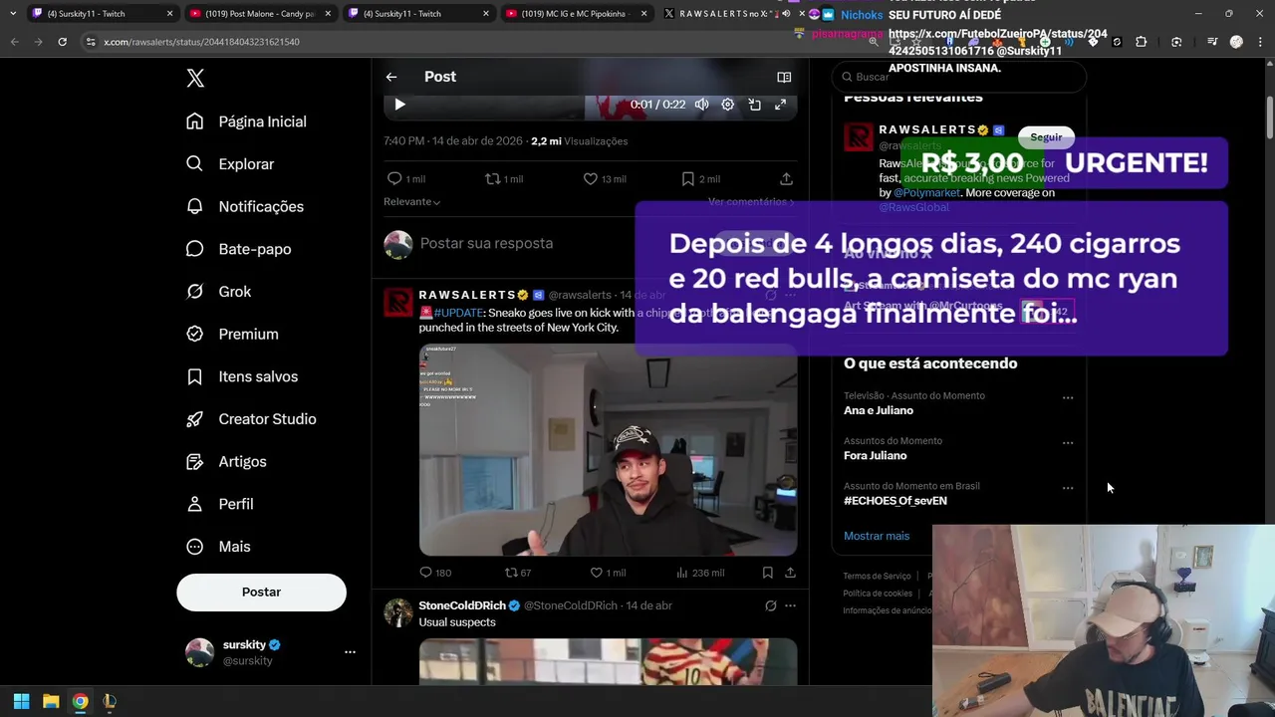The width and height of the screenshot is (1275, 717).
Task: Share the RAWSALERTS update reply
Action: 790,573
